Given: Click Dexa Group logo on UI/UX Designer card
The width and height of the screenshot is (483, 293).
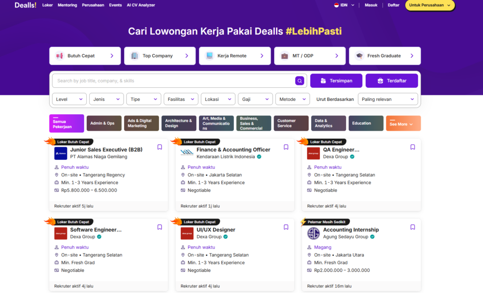Looking at the screenshot, I should (x=187, y=233).
